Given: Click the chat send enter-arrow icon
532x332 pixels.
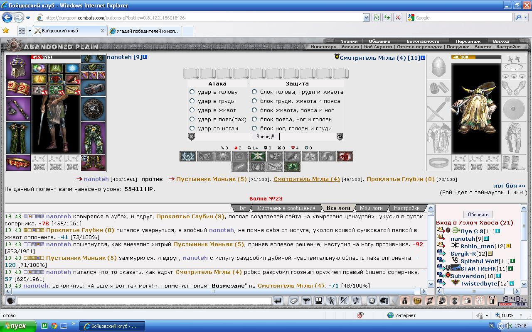Looking at the screenshot, I should tap(278, 300).
